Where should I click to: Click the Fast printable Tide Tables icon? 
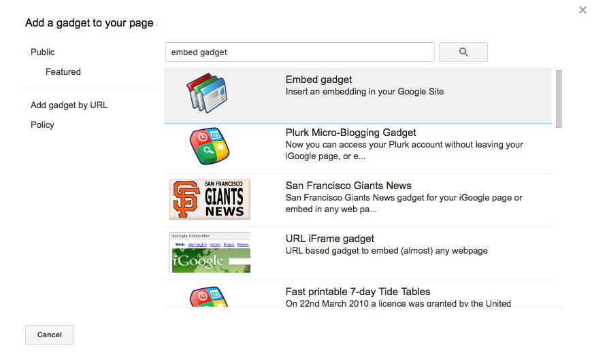pos(209,296)
